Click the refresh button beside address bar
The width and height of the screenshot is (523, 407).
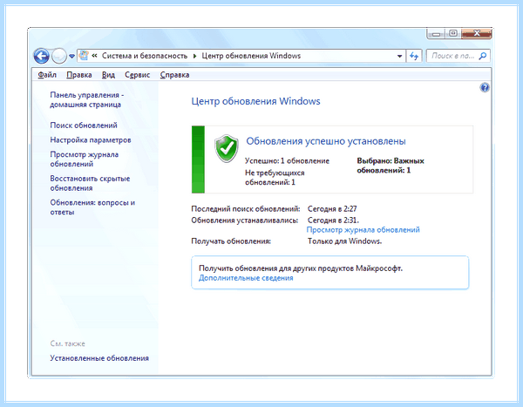coord(414,56)
